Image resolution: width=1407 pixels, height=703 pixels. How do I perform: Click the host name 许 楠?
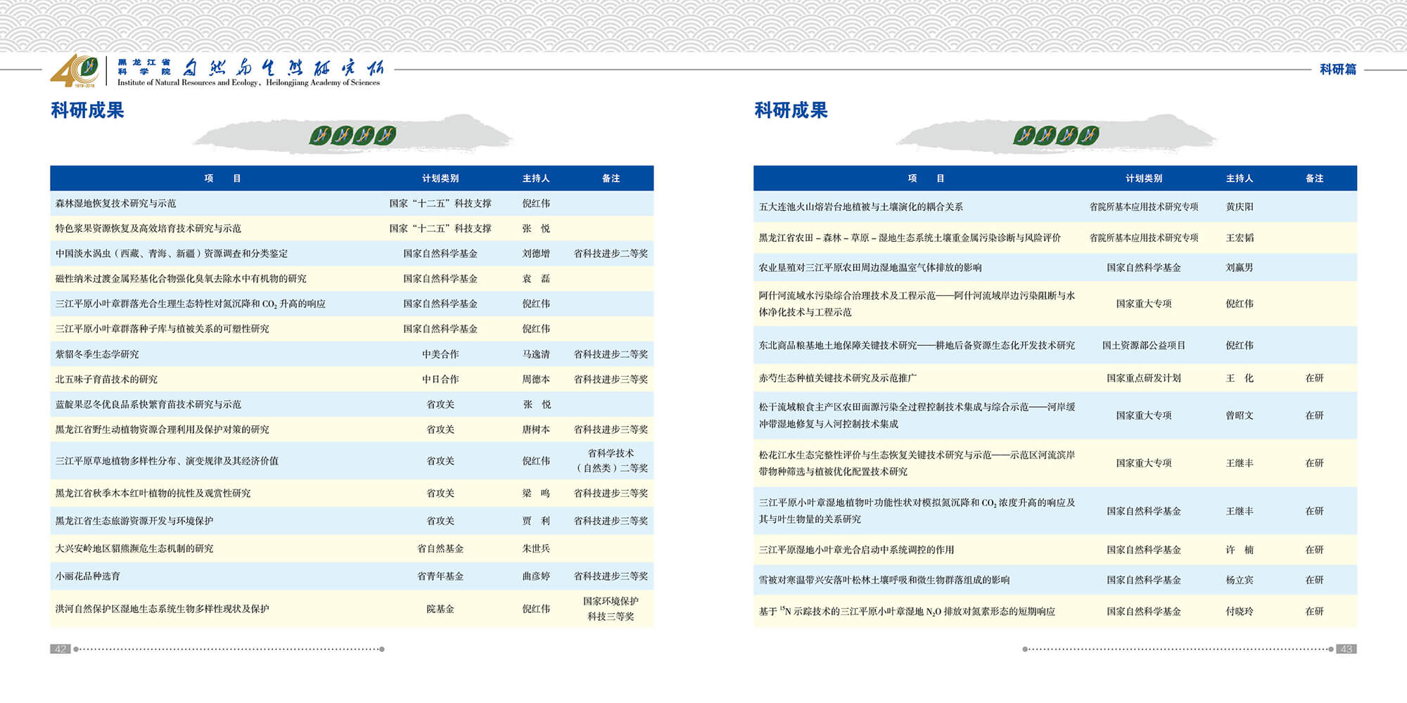pyautogui.click(x=1240, y=550)
